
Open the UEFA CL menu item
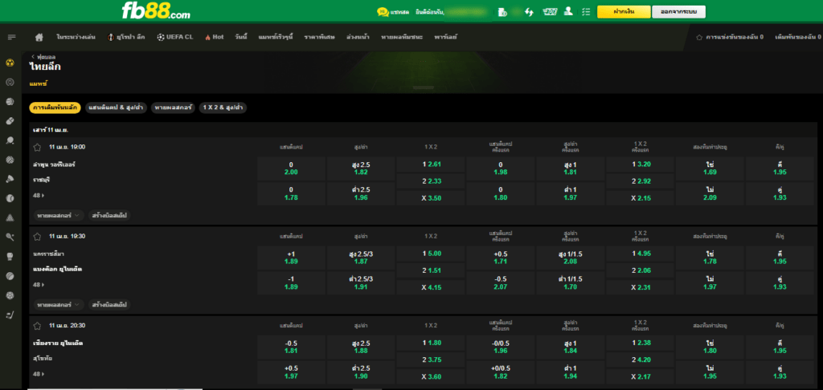coord(174,37)
